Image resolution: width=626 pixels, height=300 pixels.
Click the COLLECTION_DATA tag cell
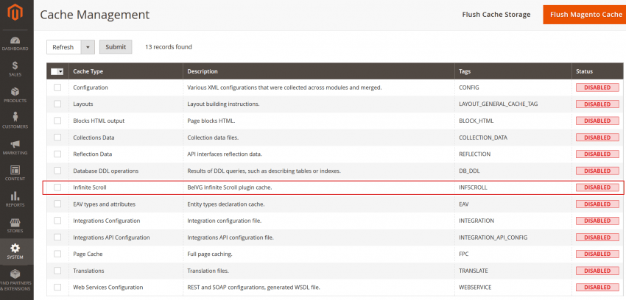[x=483, y=137]
